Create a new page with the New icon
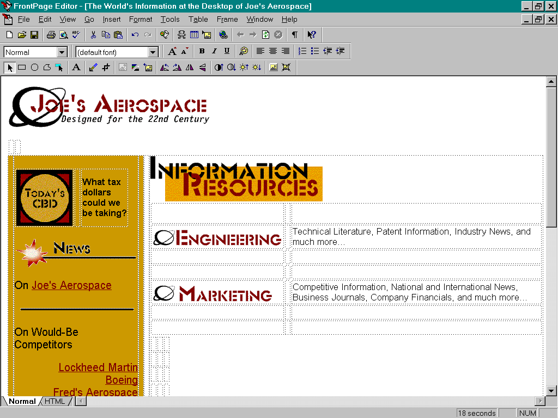Viewport: 558px width, 418px height. tap(10, 34)
